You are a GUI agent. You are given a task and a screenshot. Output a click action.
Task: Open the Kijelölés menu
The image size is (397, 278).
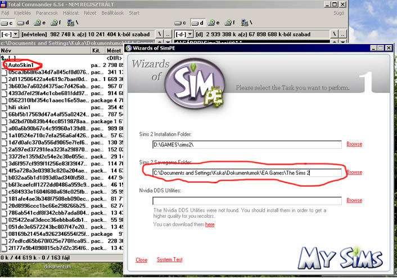click(x=22, y=13)
